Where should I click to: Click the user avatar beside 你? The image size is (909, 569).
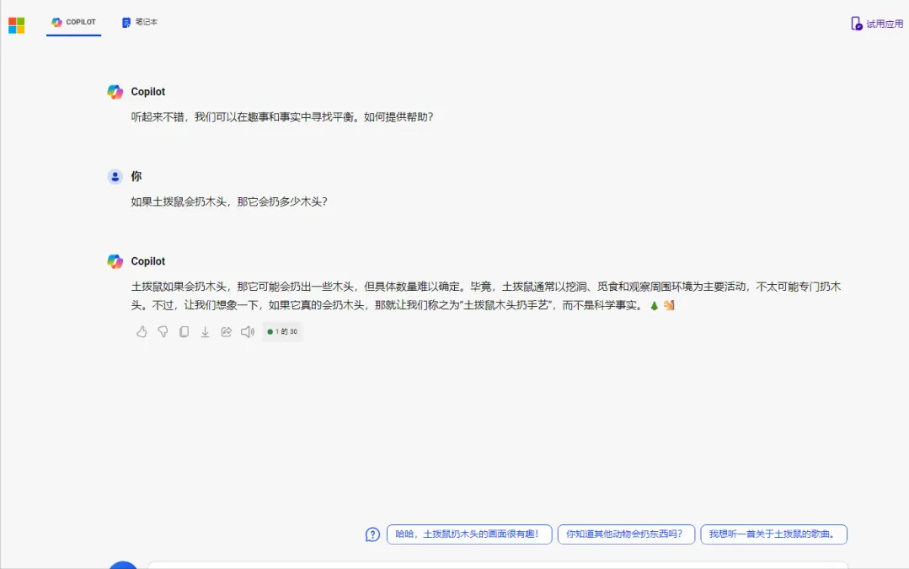pyautogui.click(x=115, y=176)
